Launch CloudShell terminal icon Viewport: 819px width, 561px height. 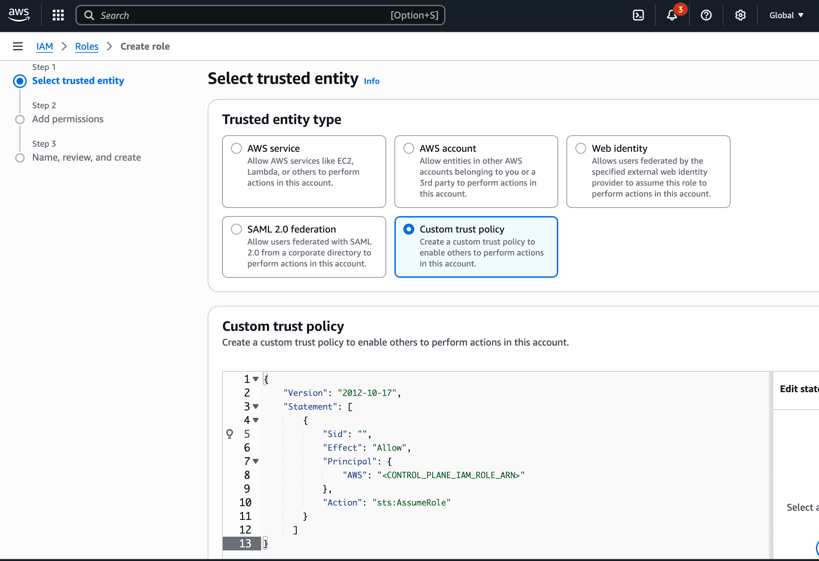tap(638, 15)
